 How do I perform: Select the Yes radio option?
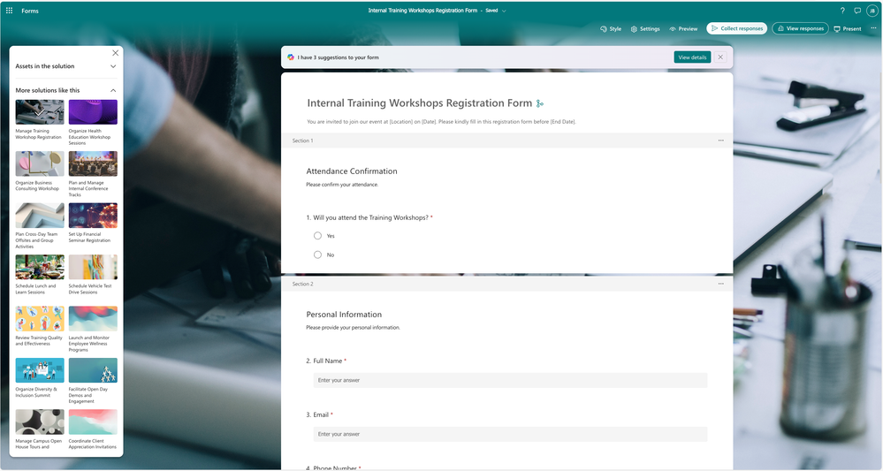point(317,236)
